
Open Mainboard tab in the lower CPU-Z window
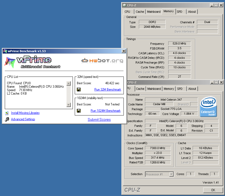click(154, 89)
